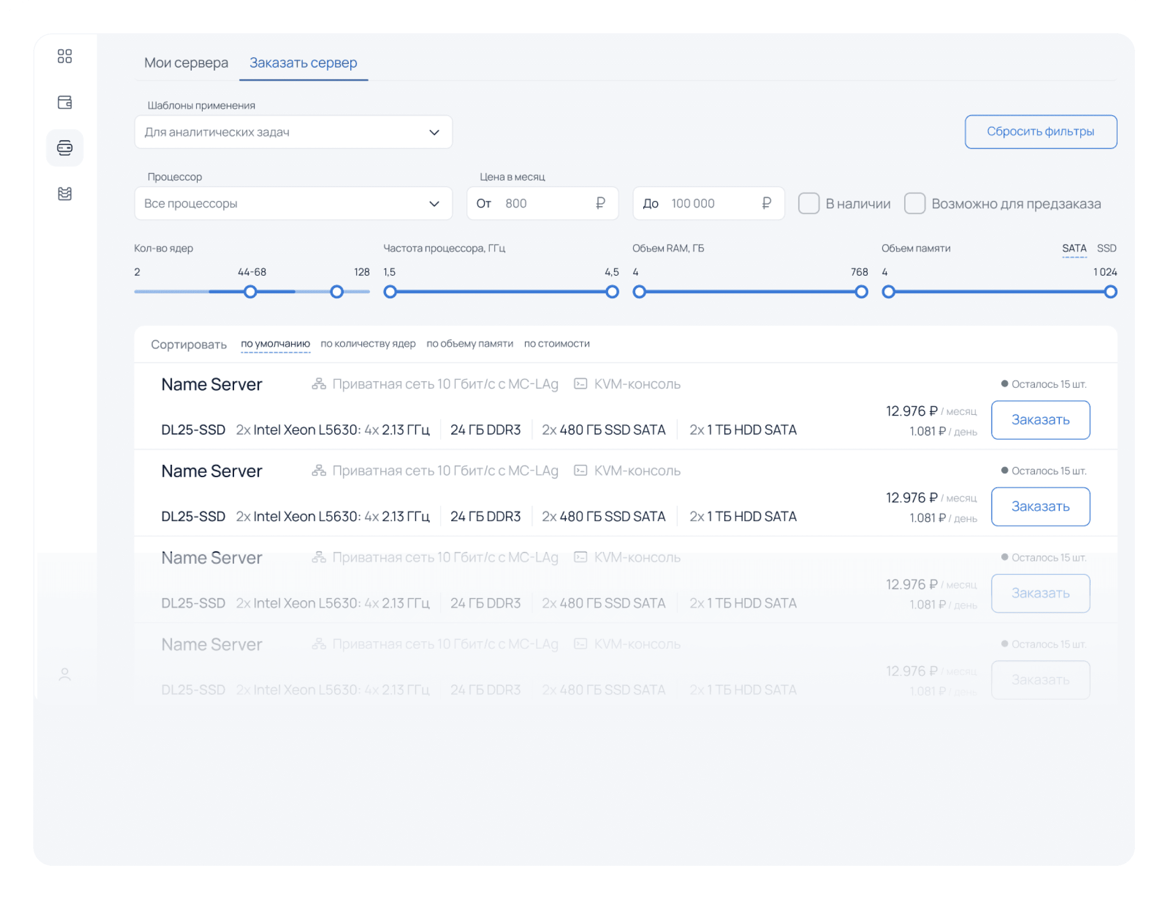This screenshot has height=899, width=1164.
Task: Open the wallet billing icon in sidebar
Action: 65,102
